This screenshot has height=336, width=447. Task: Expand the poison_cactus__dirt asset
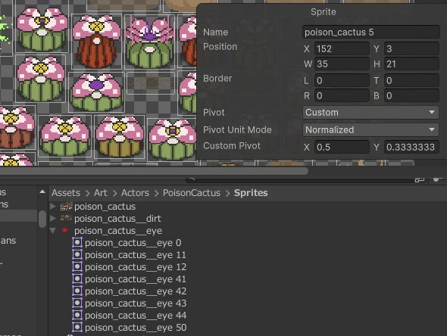pyautogui.click(x=53, y=219)
